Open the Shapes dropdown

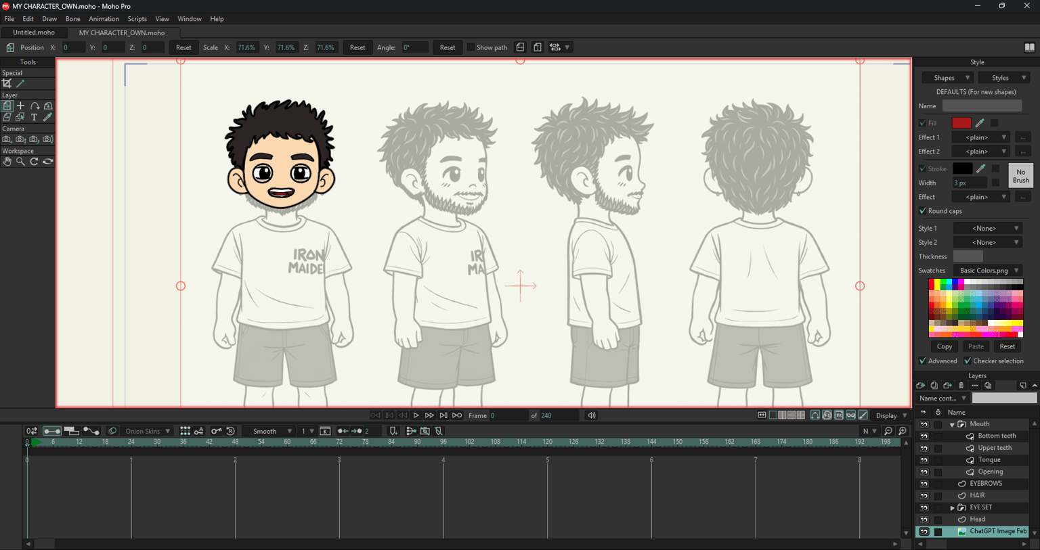click(x=949, y=78)
